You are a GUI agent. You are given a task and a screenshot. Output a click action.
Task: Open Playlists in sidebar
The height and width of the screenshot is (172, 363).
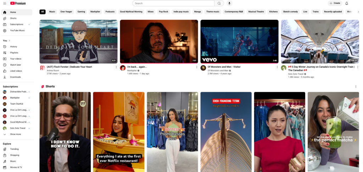(17, 53)
